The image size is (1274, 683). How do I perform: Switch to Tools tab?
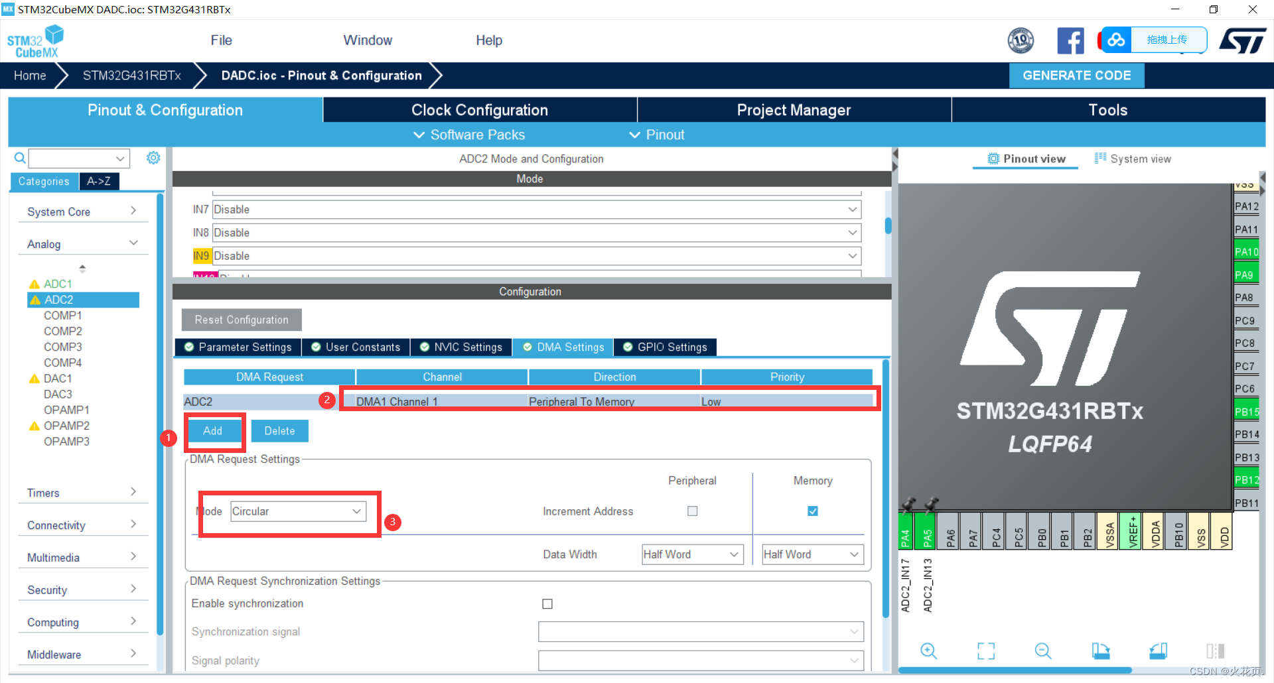tap(1108, 110)
